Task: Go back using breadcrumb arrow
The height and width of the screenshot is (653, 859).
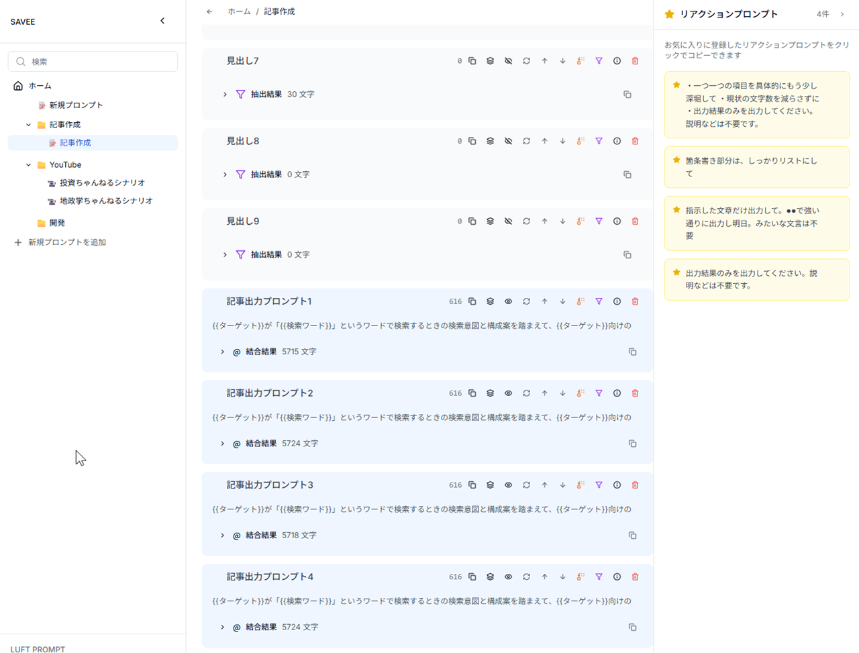Action: [210, 11]
